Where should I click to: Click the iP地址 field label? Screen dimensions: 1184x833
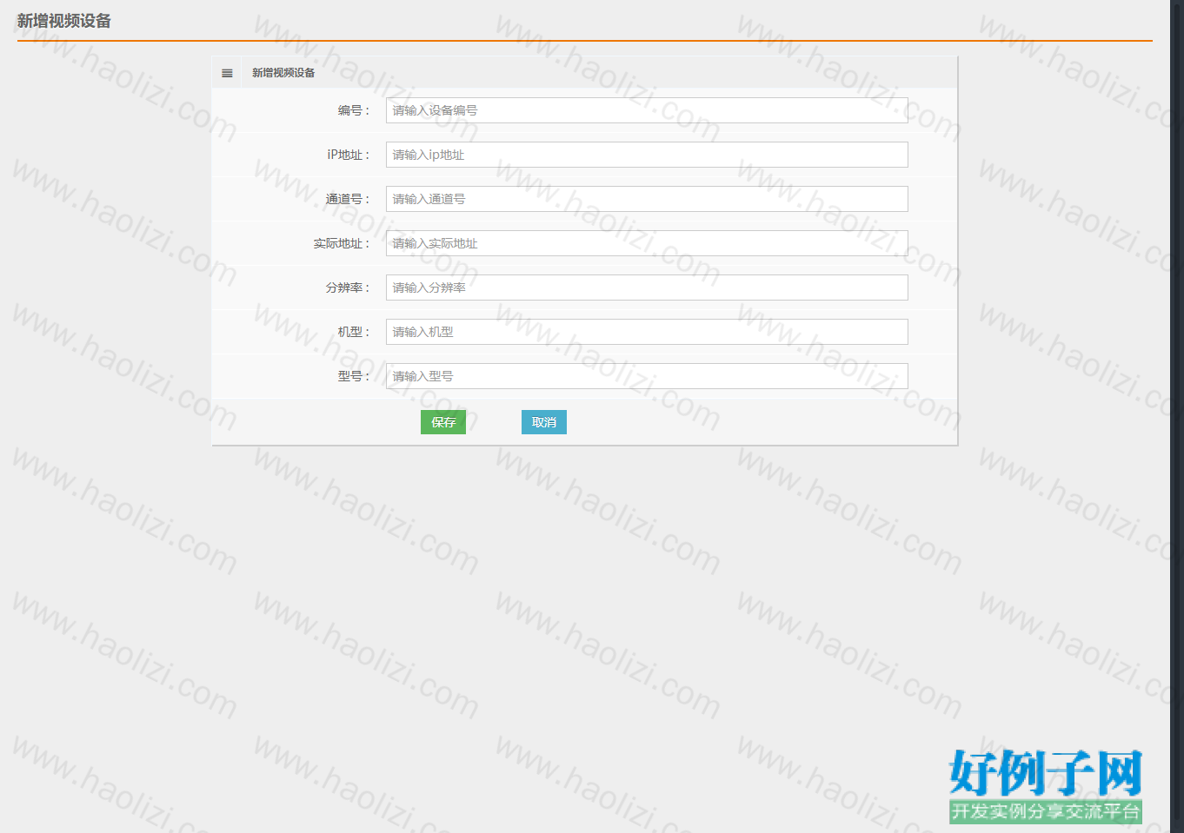tap(349, 155)
